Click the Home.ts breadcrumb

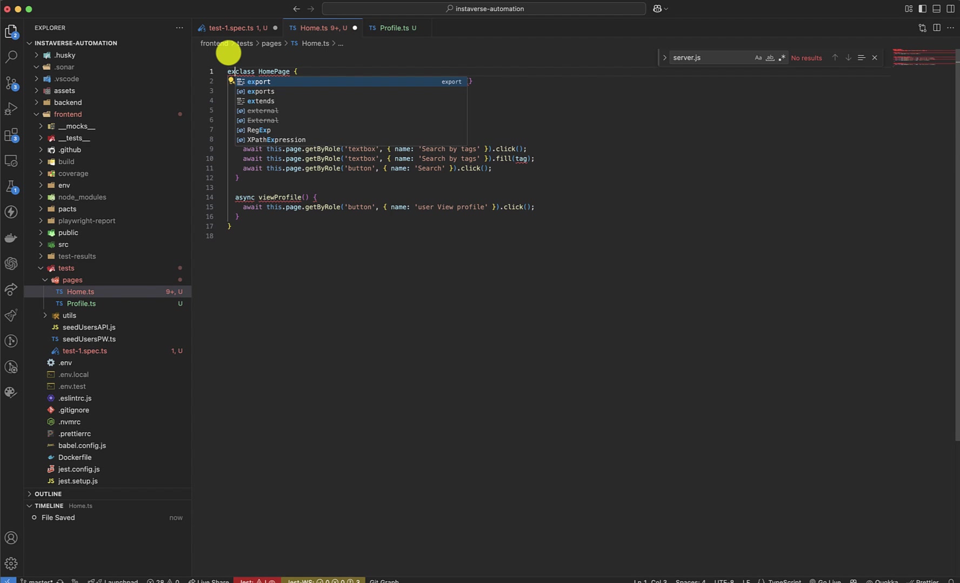[315, 43]
